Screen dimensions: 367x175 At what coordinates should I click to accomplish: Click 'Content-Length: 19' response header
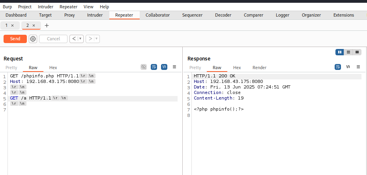[x=219, y=98]
